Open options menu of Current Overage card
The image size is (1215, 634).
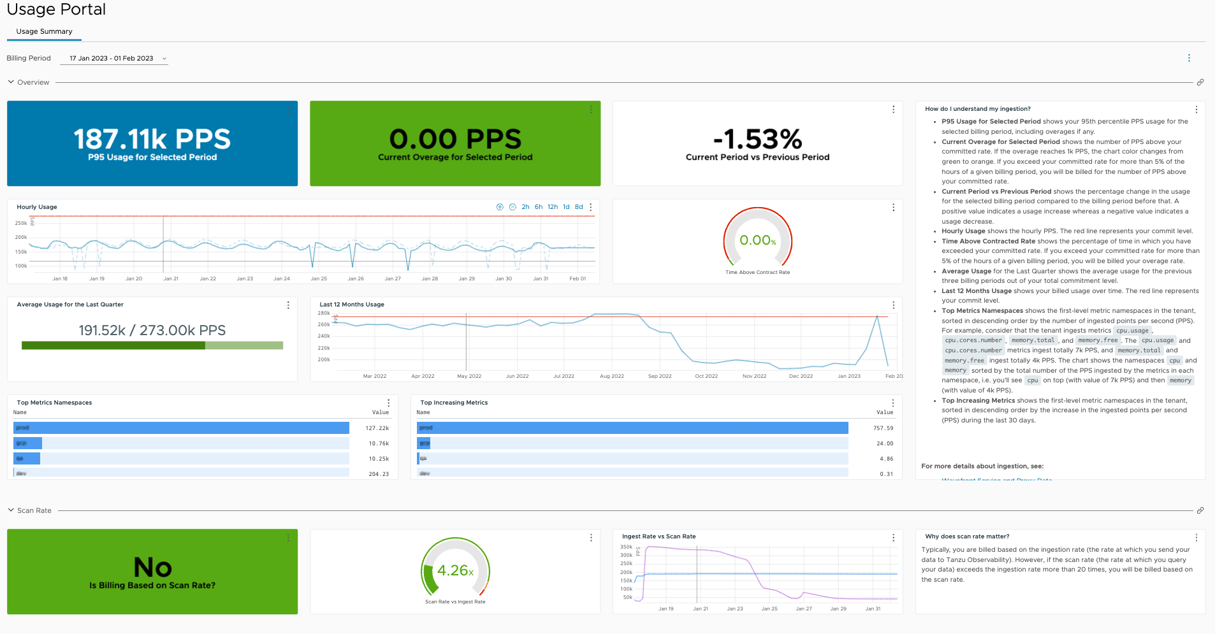click(x=591, y=110)
